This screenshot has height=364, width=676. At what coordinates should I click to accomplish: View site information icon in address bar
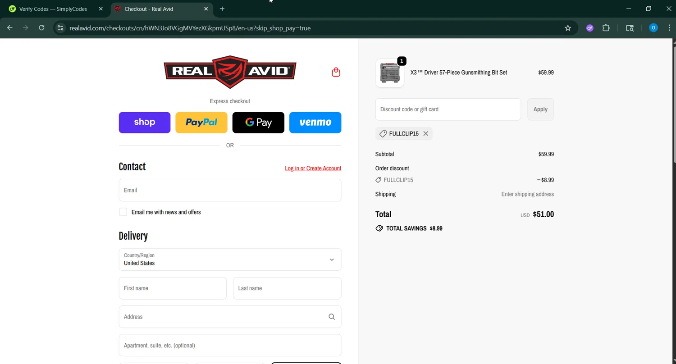click(x=60, y=28)
